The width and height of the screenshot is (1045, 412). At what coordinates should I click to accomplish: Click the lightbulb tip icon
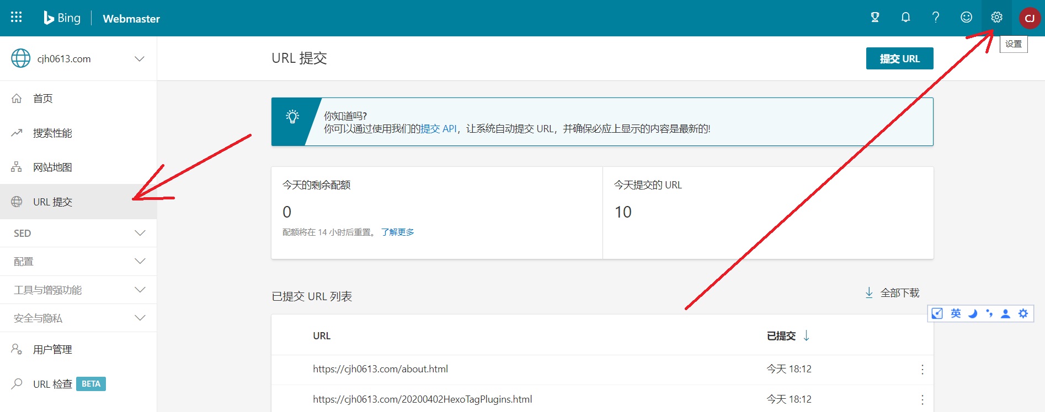click(x=292, y=116)
